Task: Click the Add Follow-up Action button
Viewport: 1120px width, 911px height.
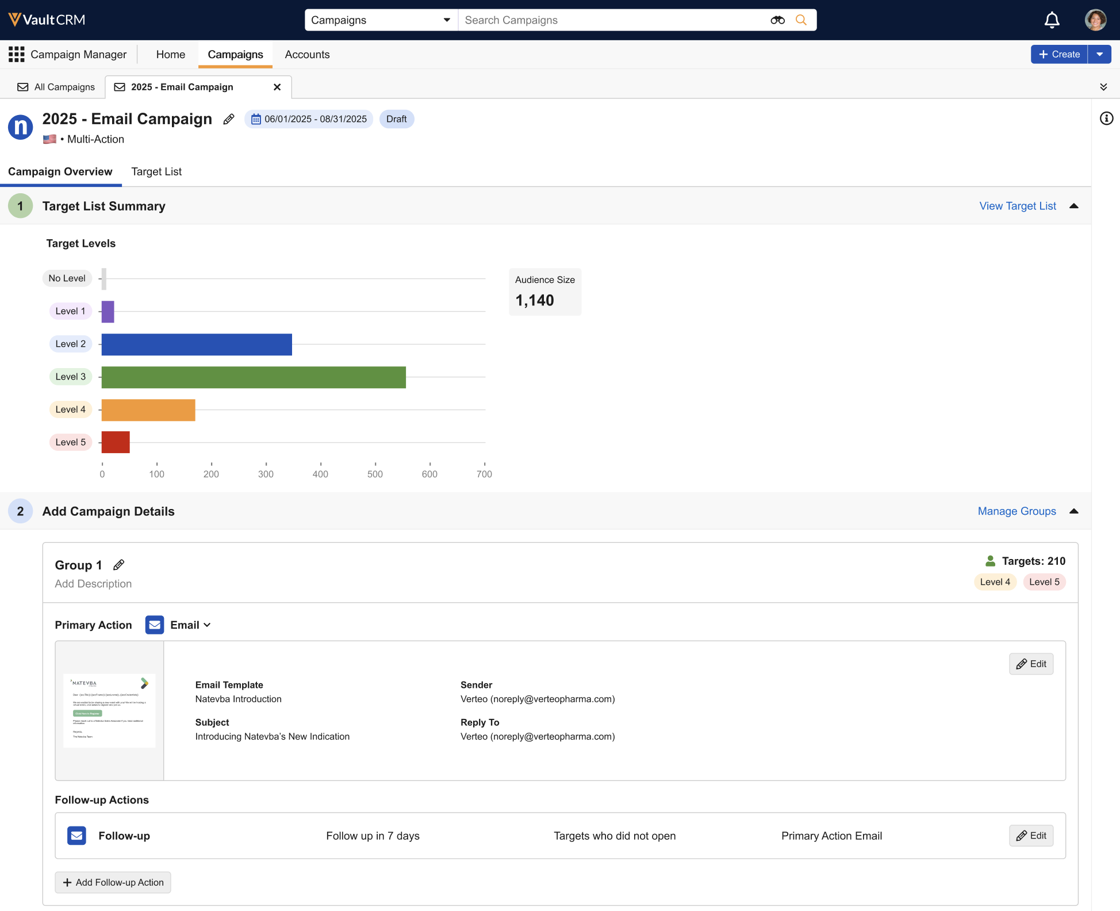Action: tap(113, 882)
